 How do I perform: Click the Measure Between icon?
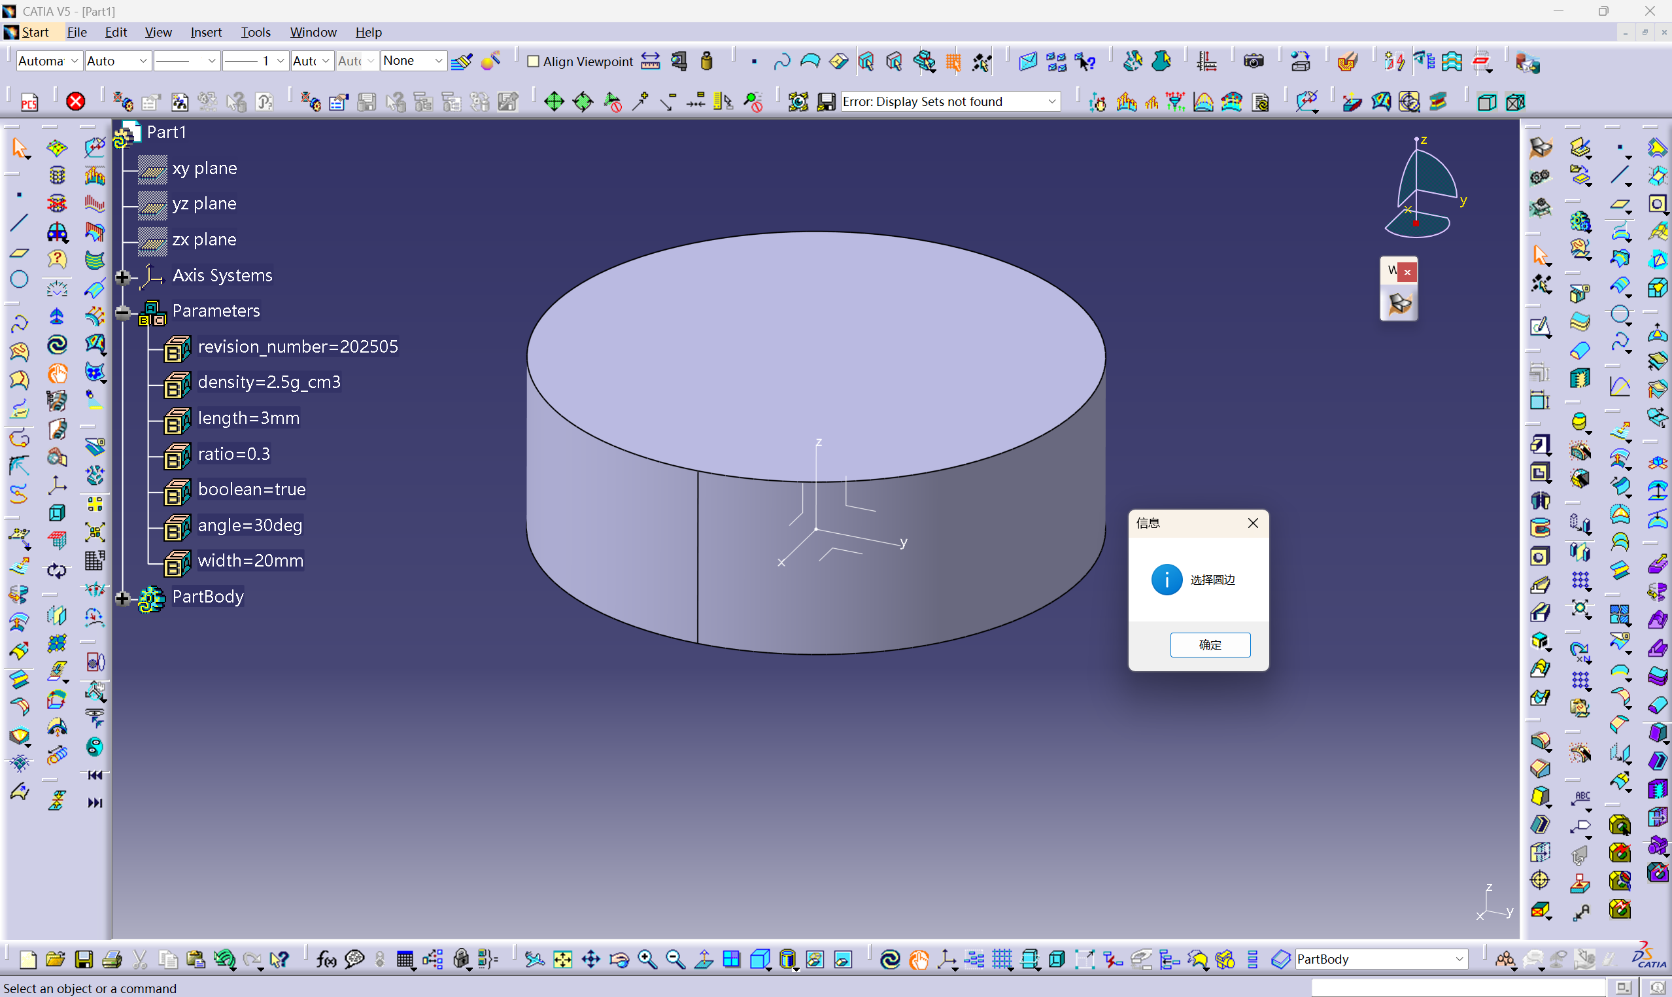(x=650, y=61)
